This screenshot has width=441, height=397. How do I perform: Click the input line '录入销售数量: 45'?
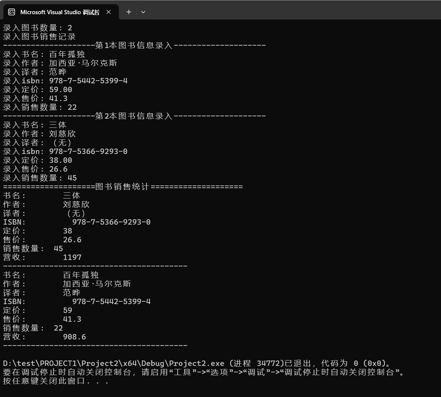40,178
